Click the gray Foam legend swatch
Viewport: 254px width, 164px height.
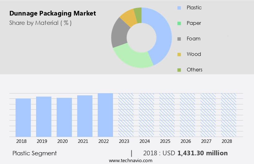coord(179,39)
